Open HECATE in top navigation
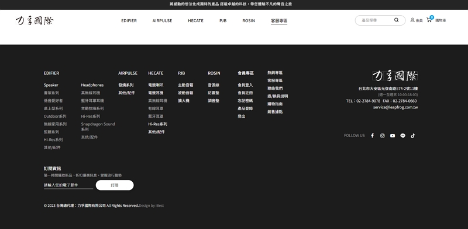 195,20
